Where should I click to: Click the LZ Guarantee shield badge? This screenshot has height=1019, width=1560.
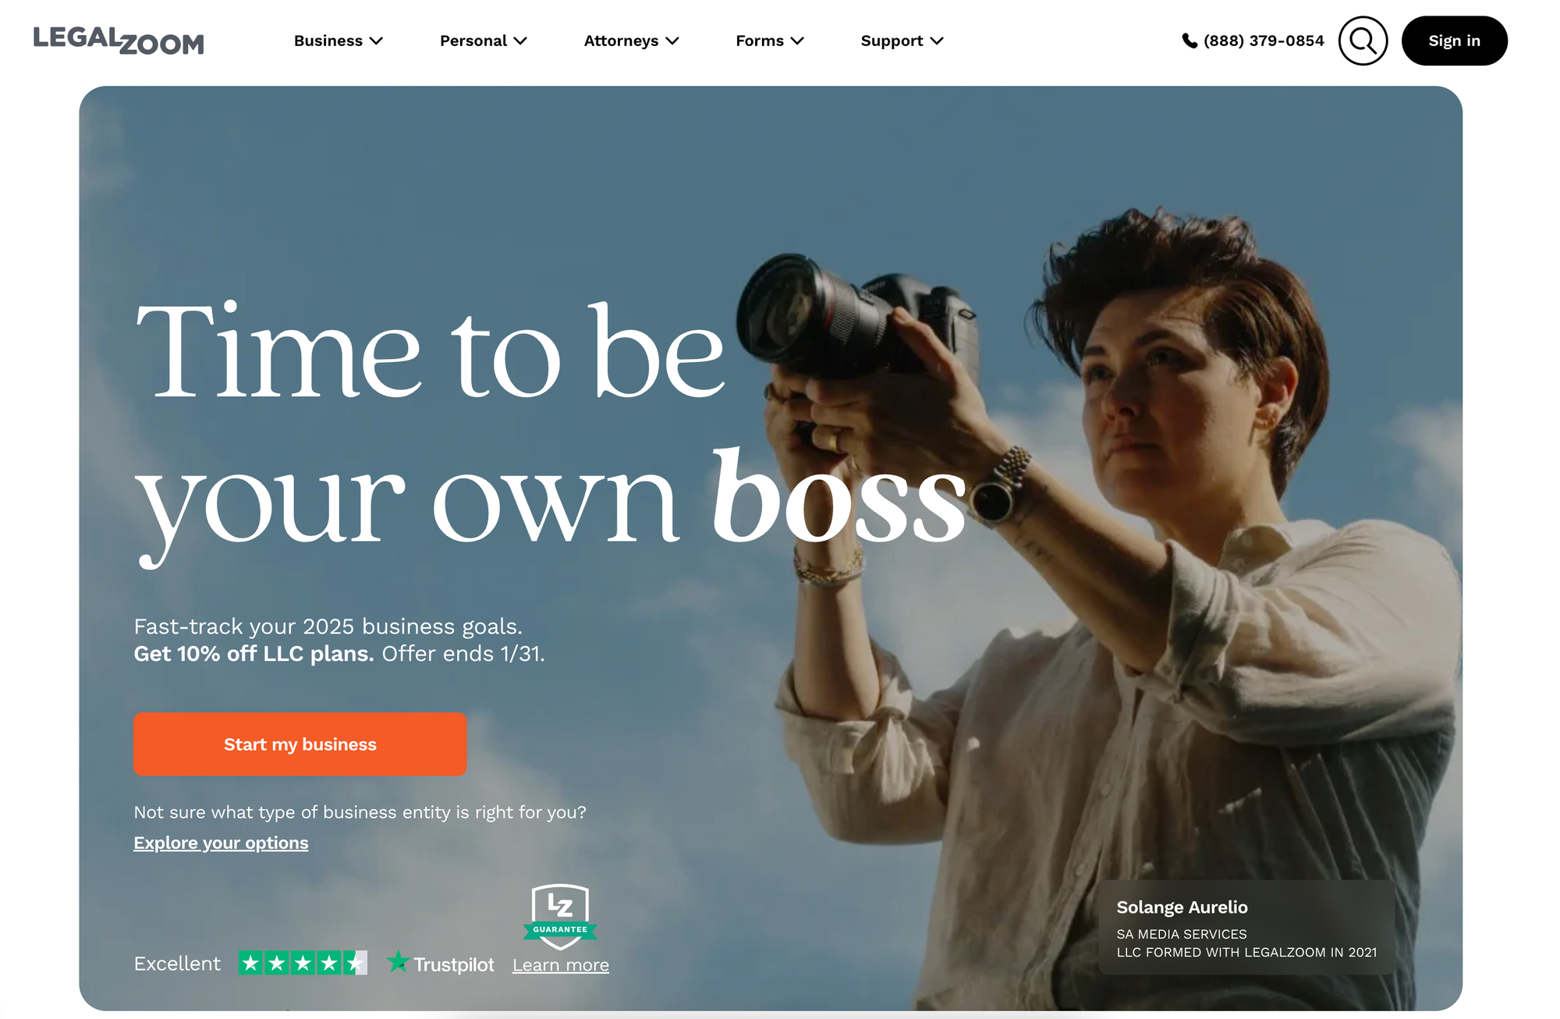(560, 917)
